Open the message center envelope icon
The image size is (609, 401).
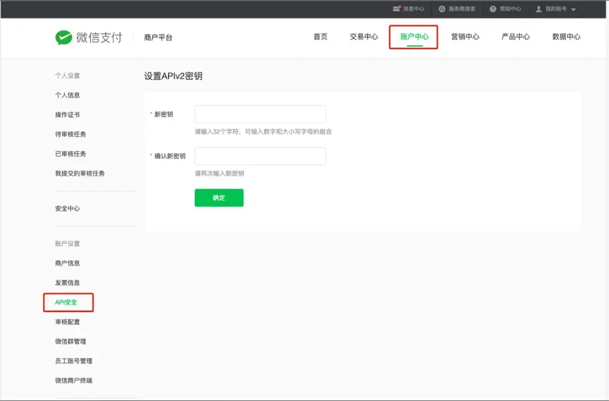point(396,9)
